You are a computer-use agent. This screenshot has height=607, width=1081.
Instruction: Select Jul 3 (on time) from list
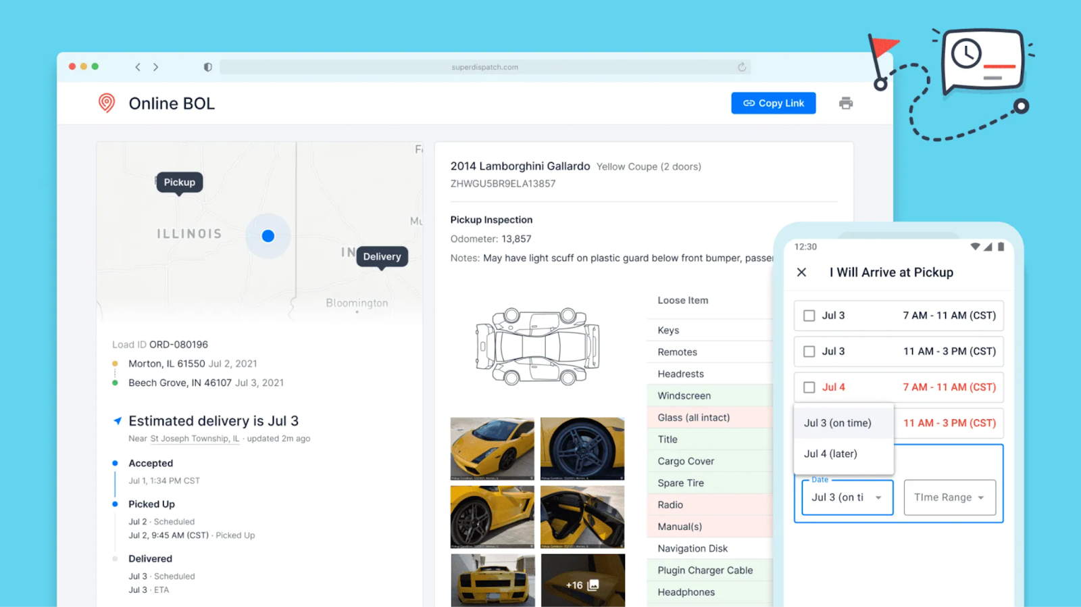844,423
